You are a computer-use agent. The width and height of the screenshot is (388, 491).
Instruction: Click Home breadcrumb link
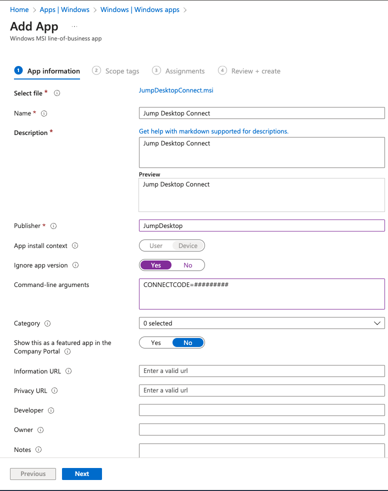[19, 9]
